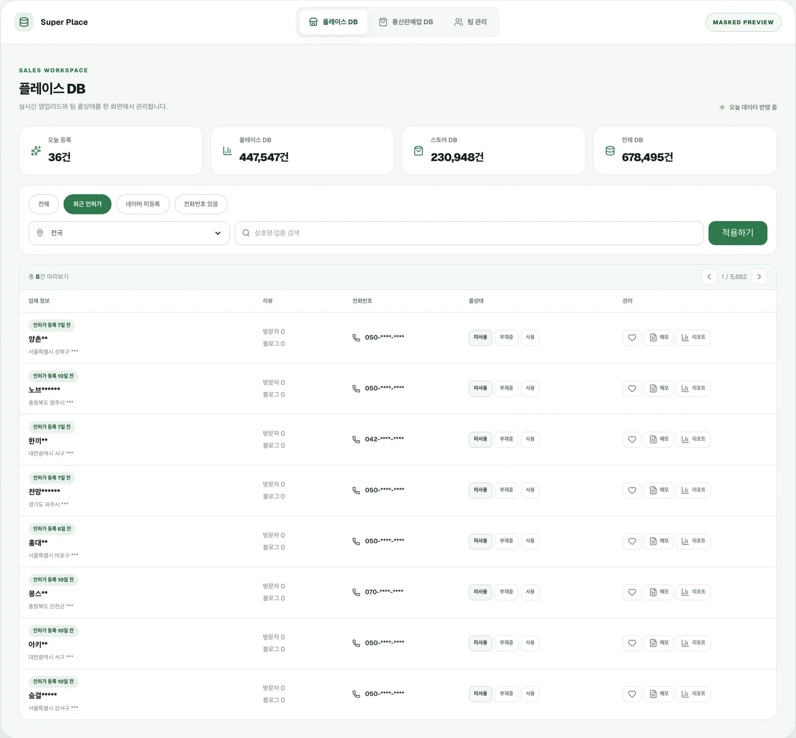
Task: Open the 전국 region dropdown
Action: [x=129, y=233]
